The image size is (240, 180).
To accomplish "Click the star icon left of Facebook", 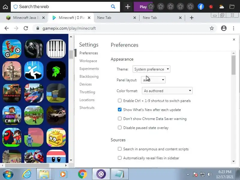I will point(190,7).
